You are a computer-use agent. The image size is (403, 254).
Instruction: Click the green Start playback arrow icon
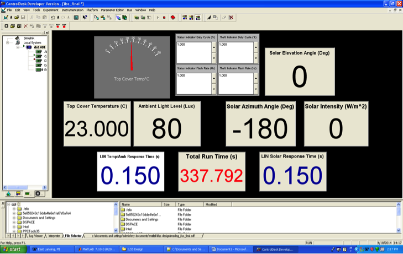[x=158, y=18]
